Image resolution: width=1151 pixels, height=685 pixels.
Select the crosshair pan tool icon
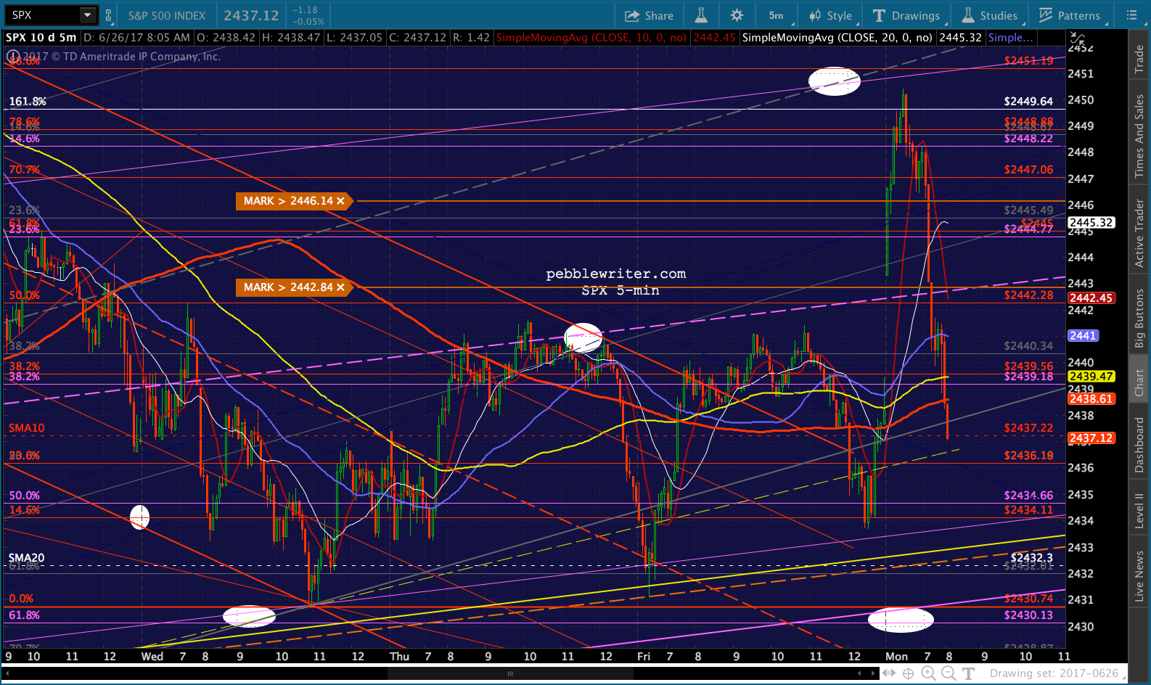908,673
